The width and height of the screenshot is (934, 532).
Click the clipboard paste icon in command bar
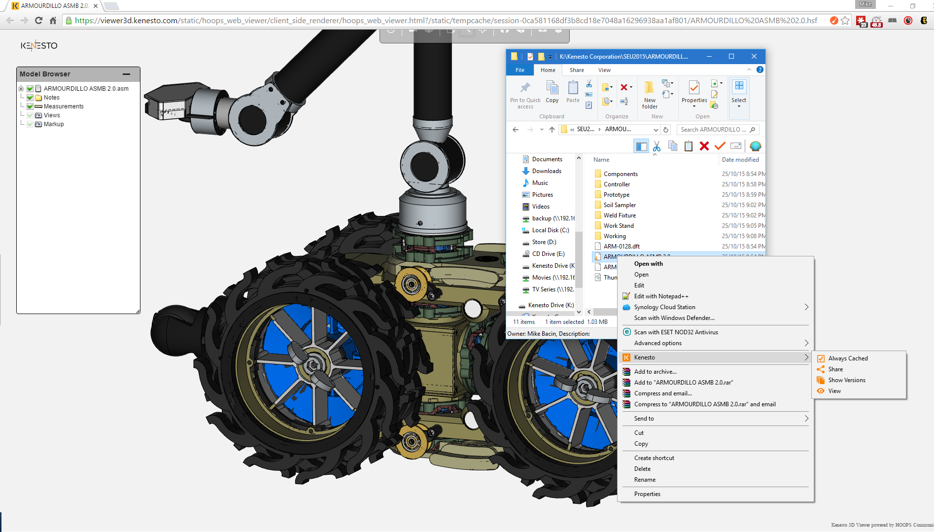(x=689, y=146)
